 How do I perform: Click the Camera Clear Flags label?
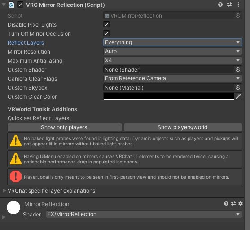coord(32,79)
